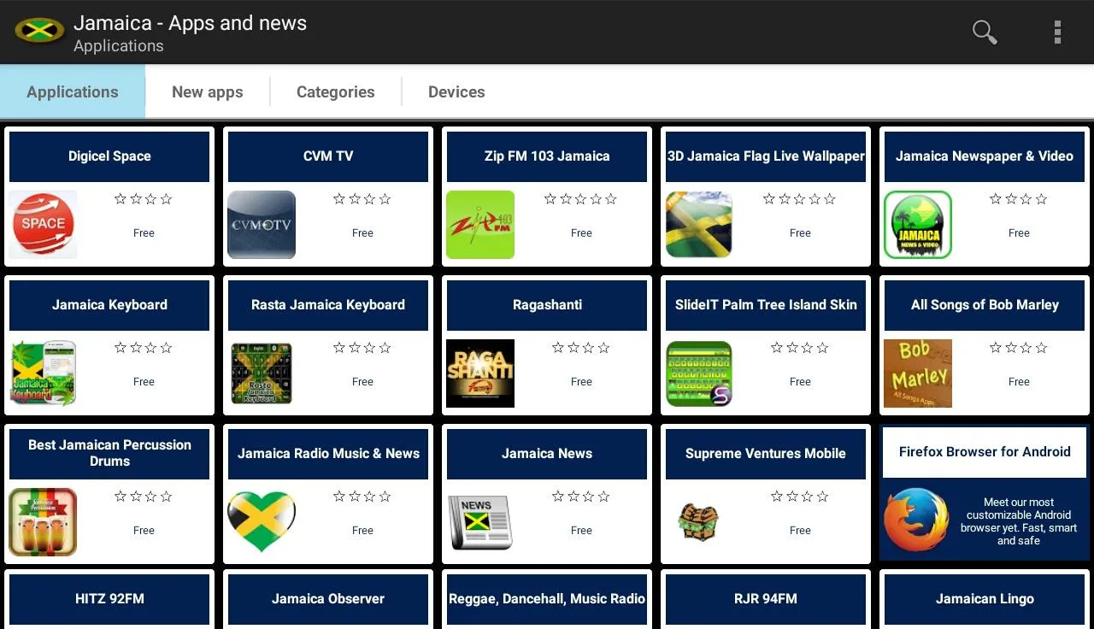This screenshot has width=1094, height=629.
Task: Open the 3D Jamaica Flag wallpaper icon
Action: click(x=699, y=225)
